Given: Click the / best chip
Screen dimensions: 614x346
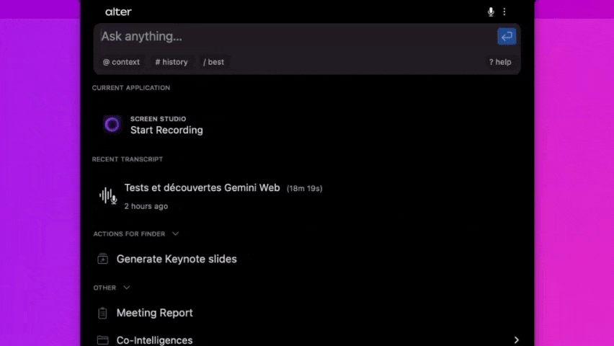Looking at the screenshot, I should (213, 62).
